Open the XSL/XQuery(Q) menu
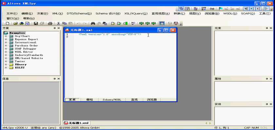The image size is (275, 130). [136, 14]
